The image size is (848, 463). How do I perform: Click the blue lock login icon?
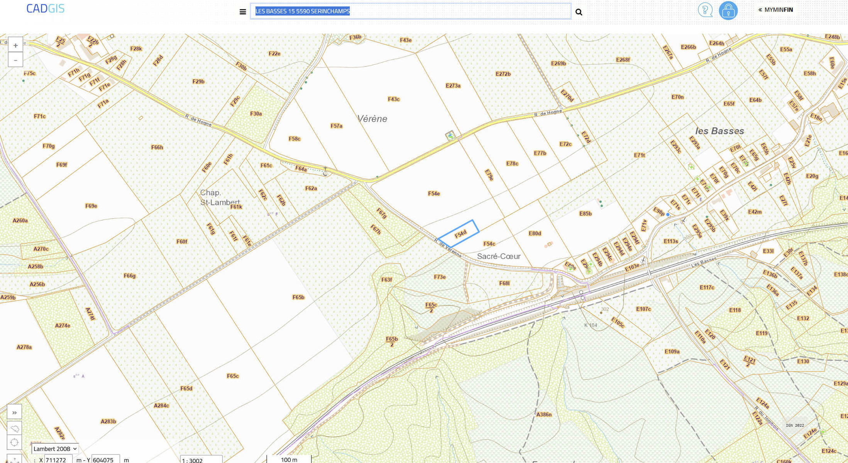[x=728, y=10]
